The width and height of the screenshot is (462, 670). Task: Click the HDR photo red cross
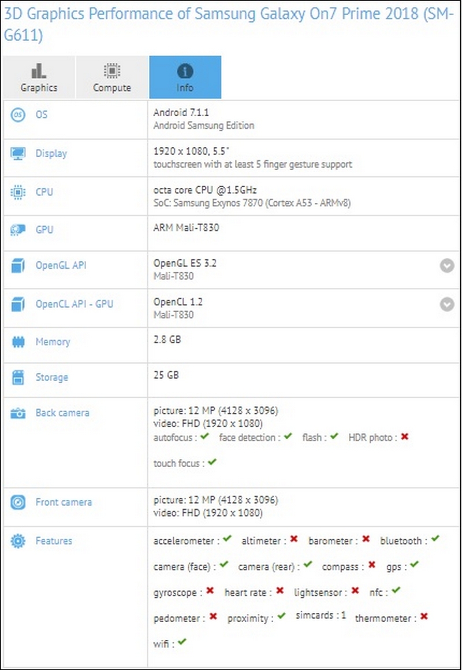pyautogui.click(x=405, y=436)
